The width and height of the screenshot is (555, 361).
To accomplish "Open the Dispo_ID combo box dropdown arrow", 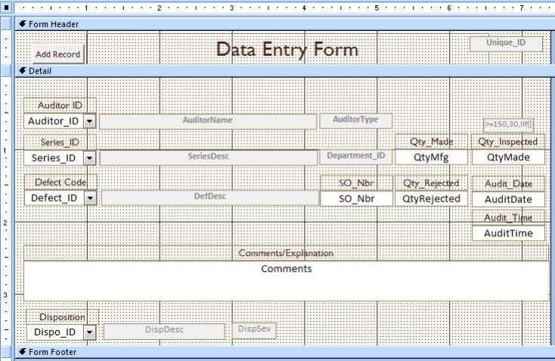I will click(x=89, y=332).
